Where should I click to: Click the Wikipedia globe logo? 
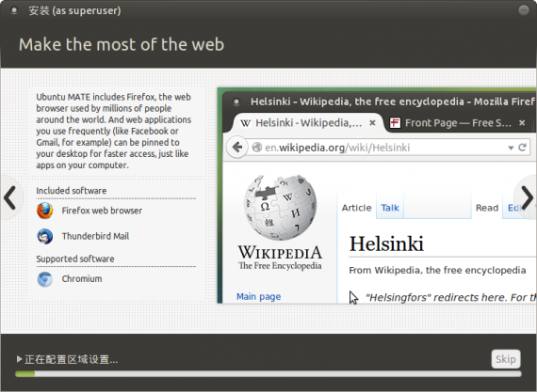coord(280,207)
